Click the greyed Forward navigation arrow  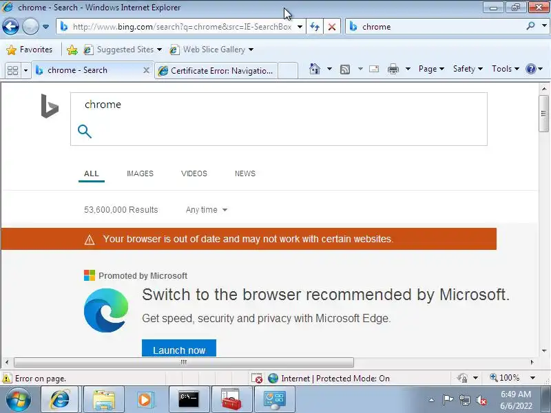pos(30,27)
